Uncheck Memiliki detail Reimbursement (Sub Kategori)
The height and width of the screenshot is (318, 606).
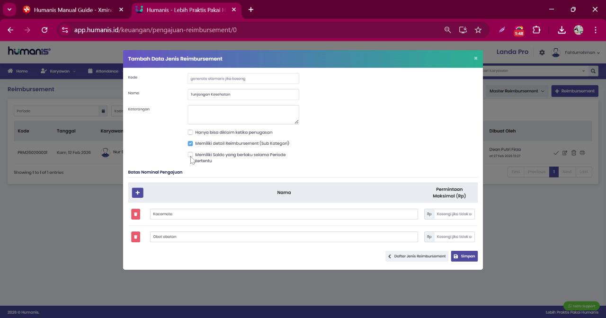coord(190,143)
